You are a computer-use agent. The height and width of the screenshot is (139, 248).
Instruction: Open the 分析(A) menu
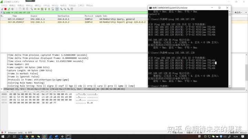coord(46,5)
